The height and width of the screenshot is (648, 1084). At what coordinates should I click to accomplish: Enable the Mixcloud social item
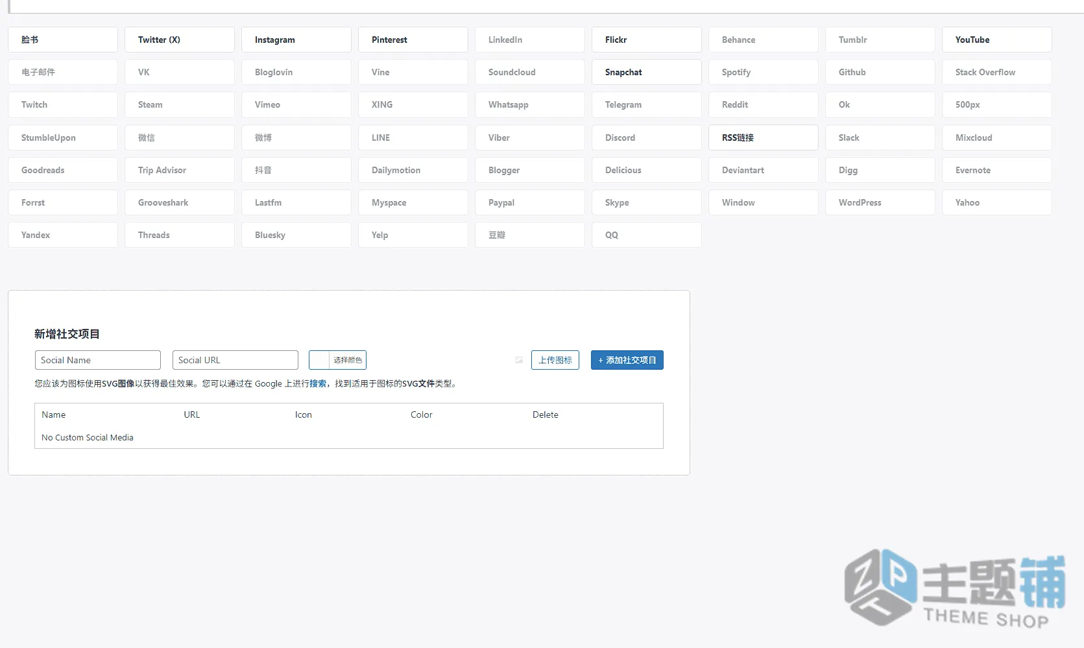pyautogui.click(x=997, y=138)
